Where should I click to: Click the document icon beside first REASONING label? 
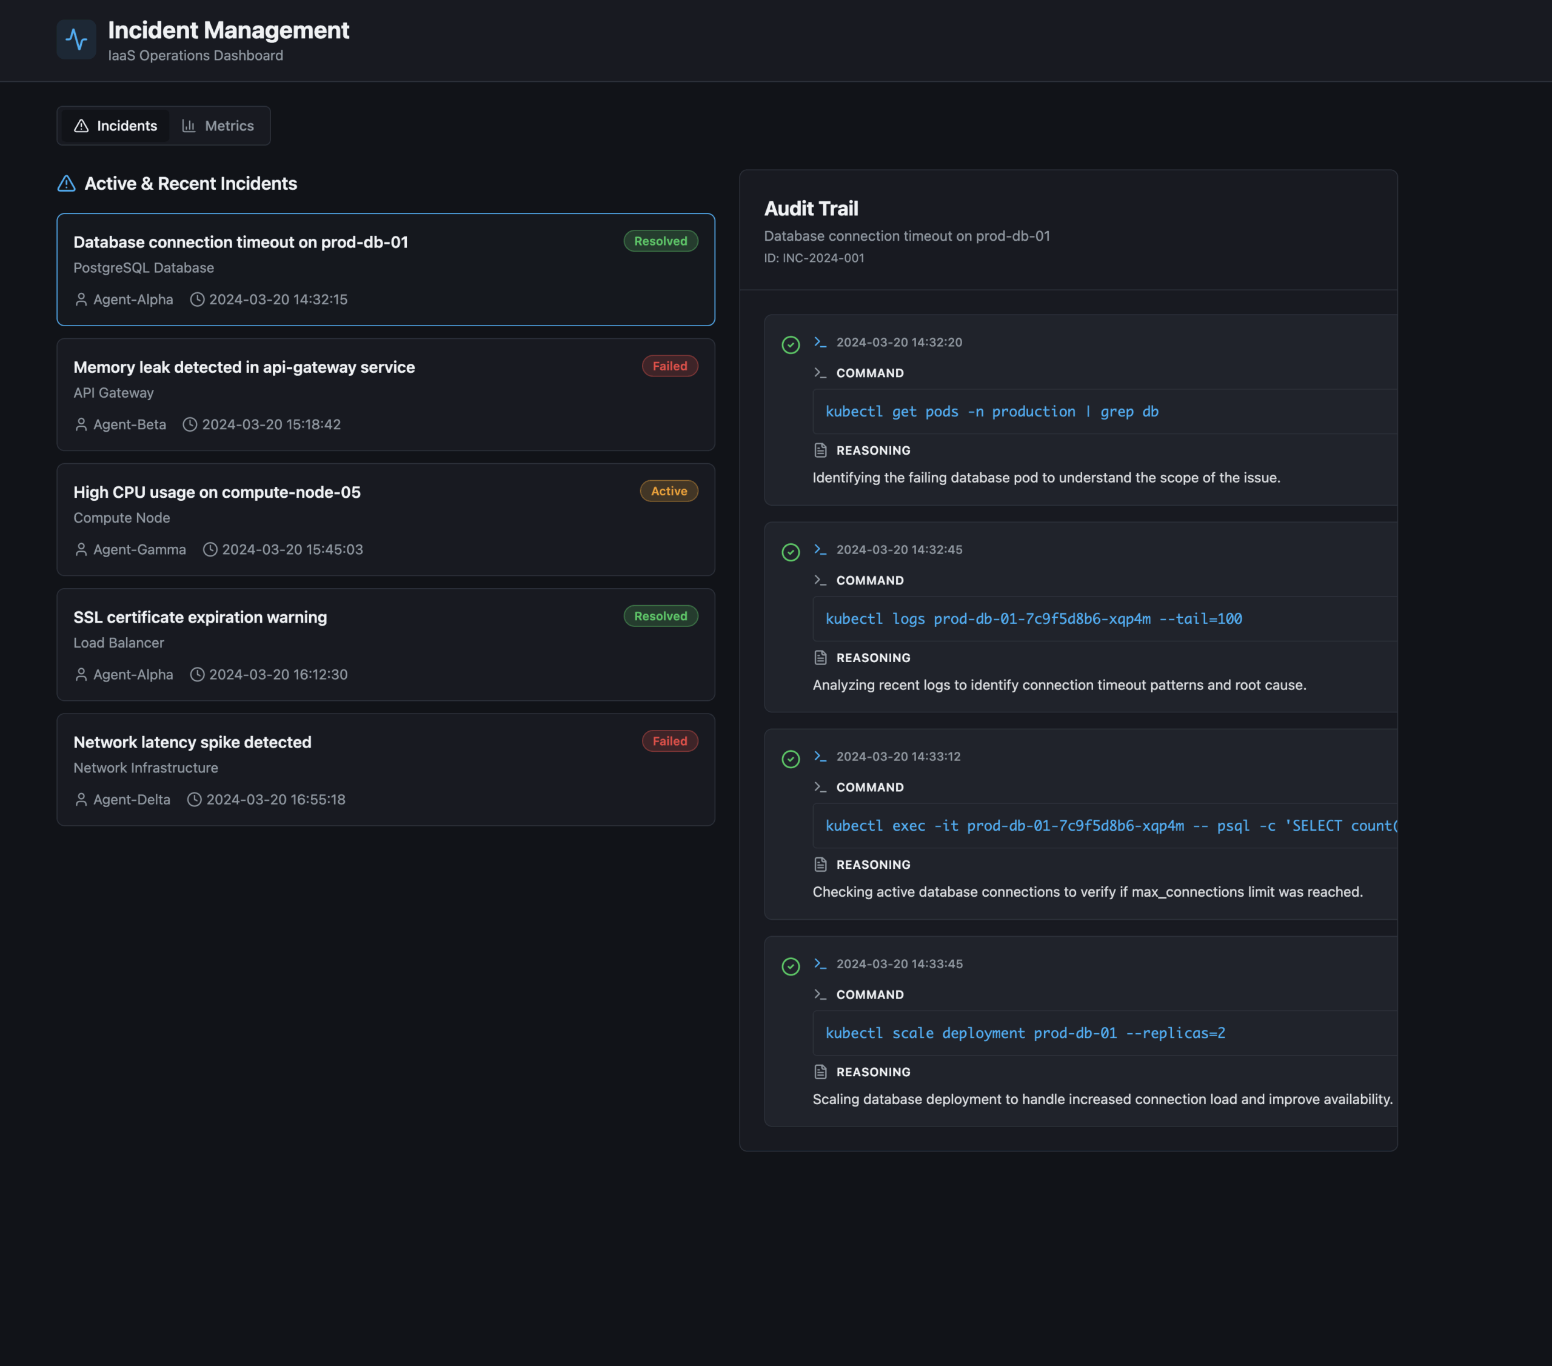click(820, 450)
